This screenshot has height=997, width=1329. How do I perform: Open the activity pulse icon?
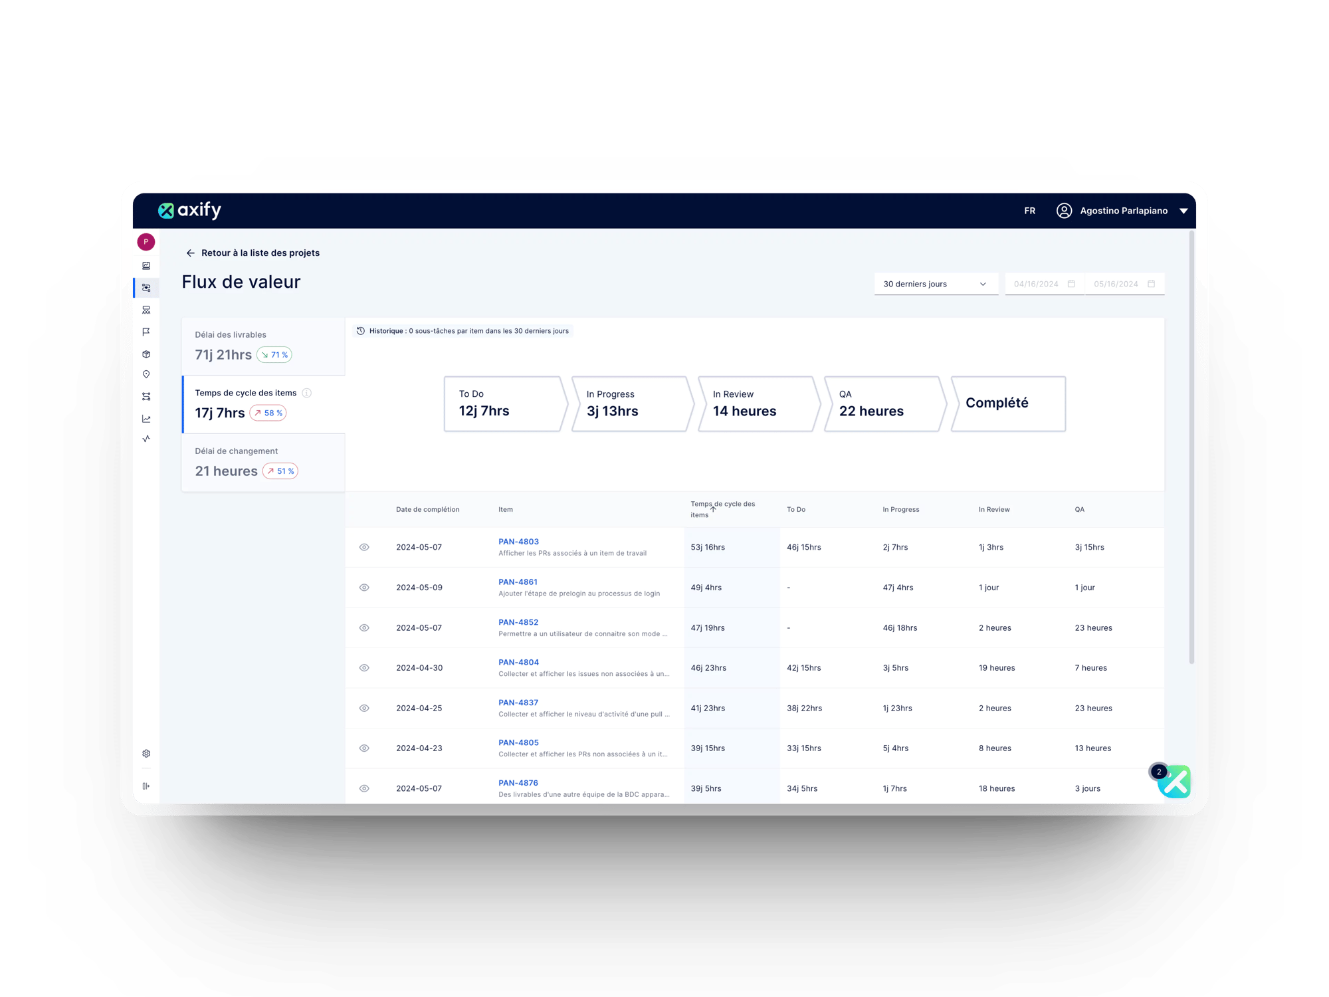(x=146, y=439)
